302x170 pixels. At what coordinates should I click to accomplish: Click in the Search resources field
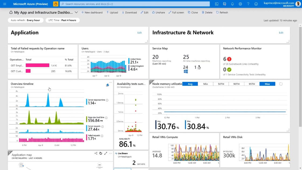click(x=135, y=4)
